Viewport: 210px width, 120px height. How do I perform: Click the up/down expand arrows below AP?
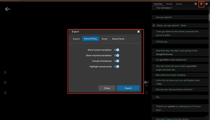(x=147, y=93)
